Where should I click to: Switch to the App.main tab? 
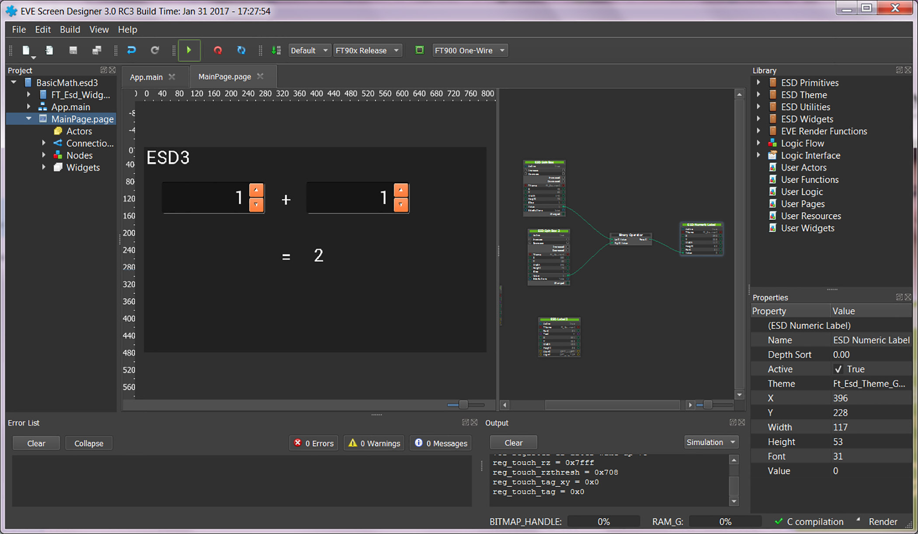(146, 77)
